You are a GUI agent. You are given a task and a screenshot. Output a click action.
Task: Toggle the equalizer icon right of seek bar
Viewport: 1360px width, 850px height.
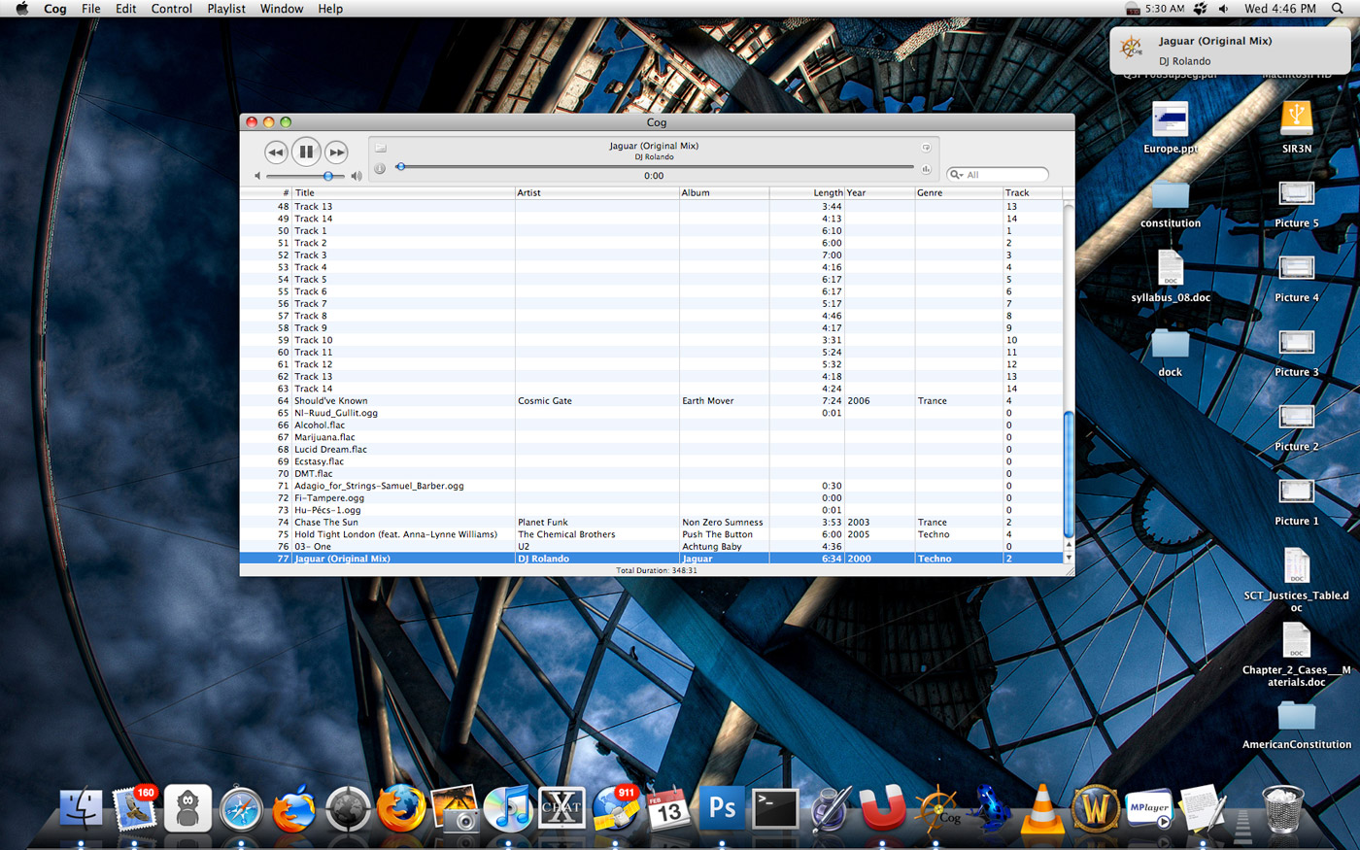[926, 169]
